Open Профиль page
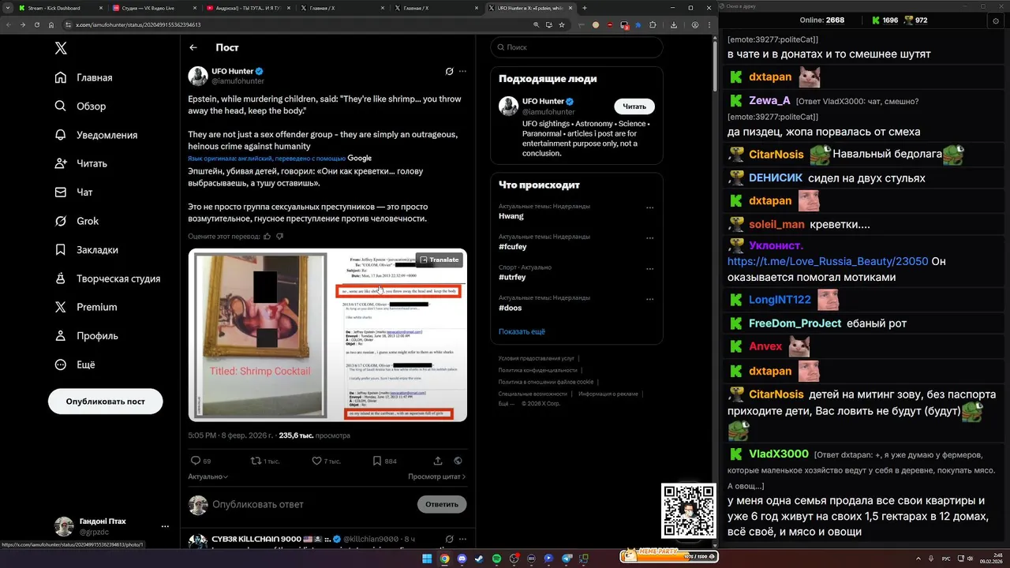This screenshot has height=568, width=1010. (x=87, y=336)
